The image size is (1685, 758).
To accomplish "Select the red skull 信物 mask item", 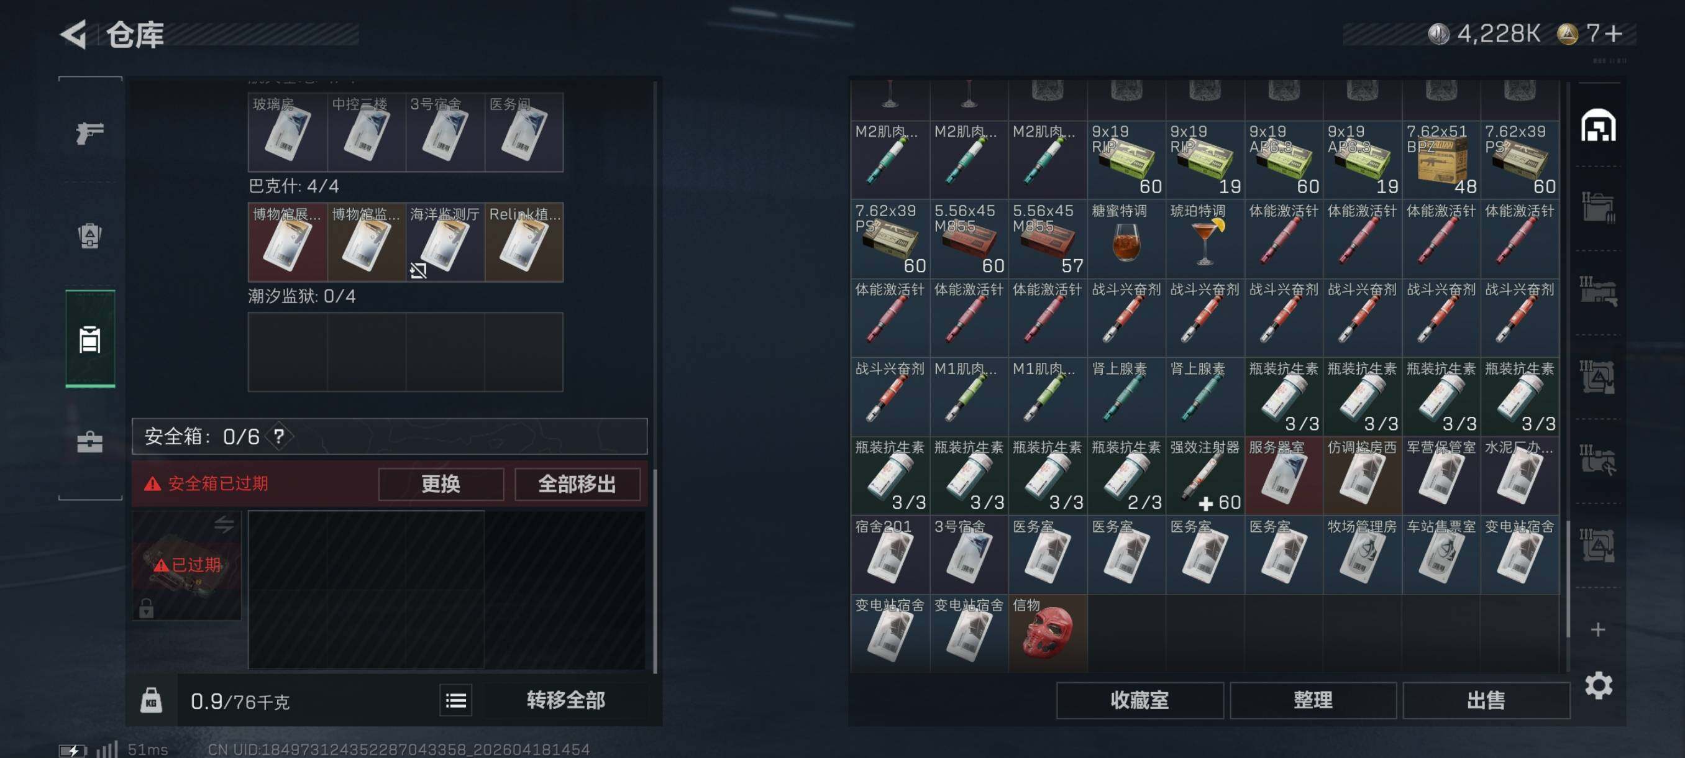I will [1048, 633].
